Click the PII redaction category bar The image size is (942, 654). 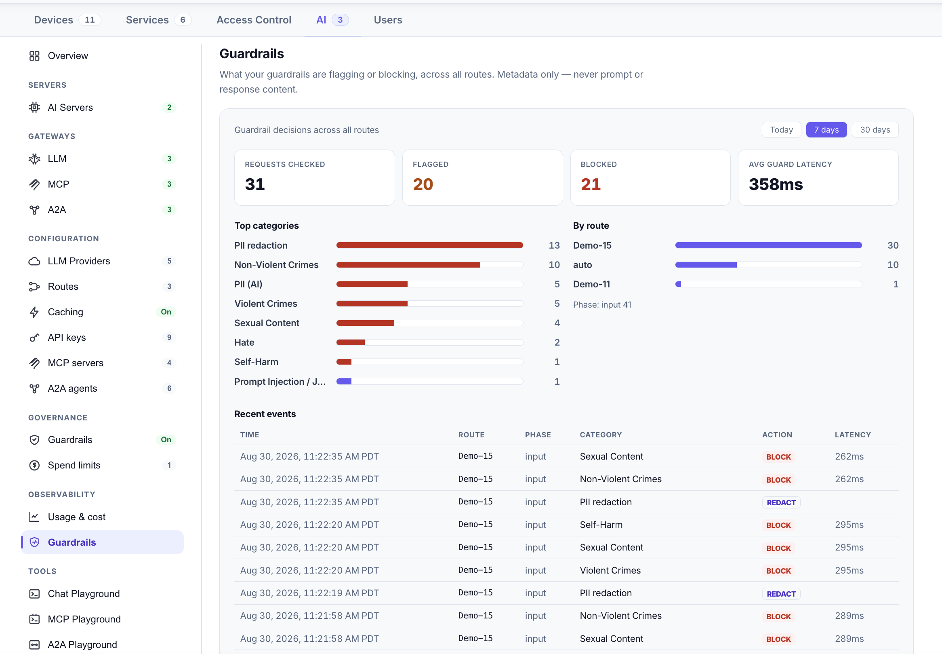point(429,245)
